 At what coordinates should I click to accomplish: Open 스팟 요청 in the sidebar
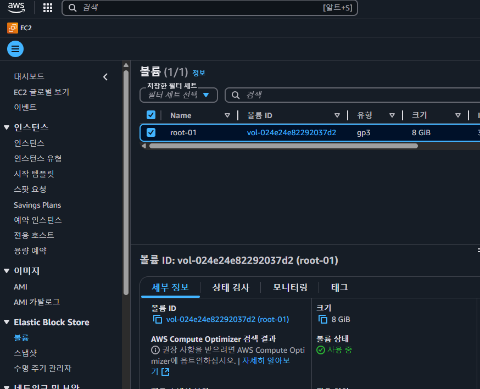coord(30,190)
